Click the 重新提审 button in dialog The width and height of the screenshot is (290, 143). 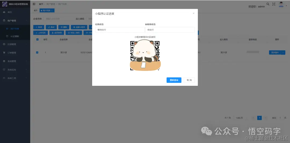(174, 80)
